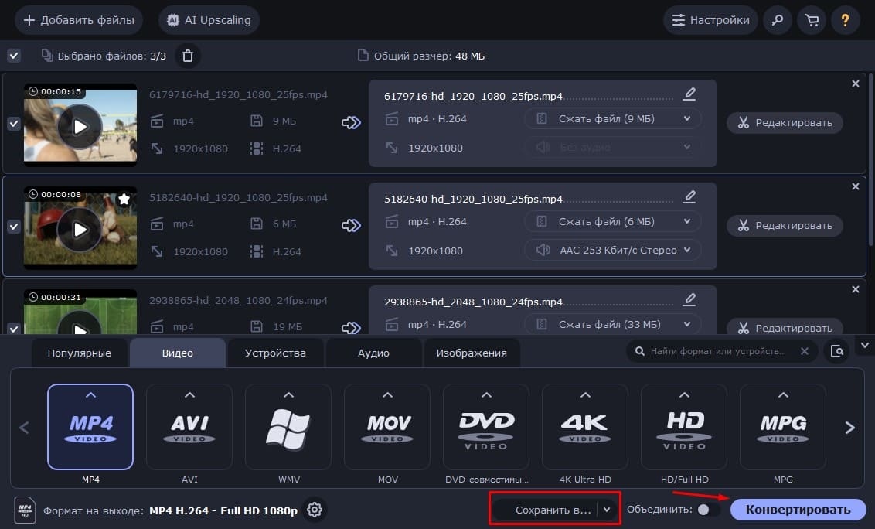
Task: Click the device detection icon beside format search
Action: pyautogui.click(x=836, y=351)
